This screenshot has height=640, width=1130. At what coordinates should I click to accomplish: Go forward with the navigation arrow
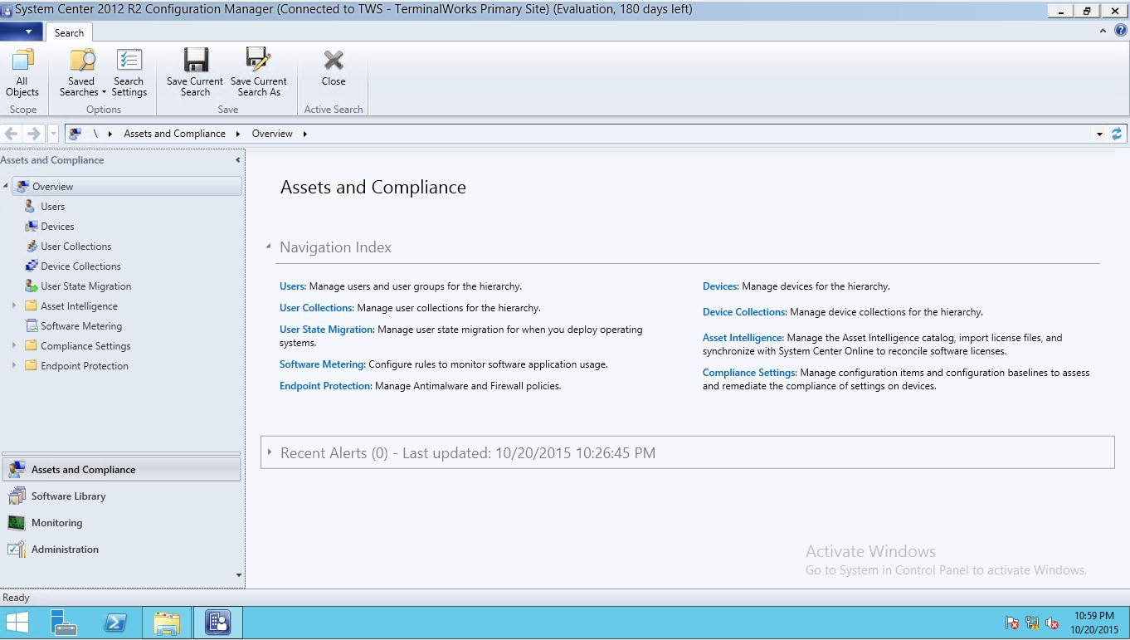tap(33, 134)
